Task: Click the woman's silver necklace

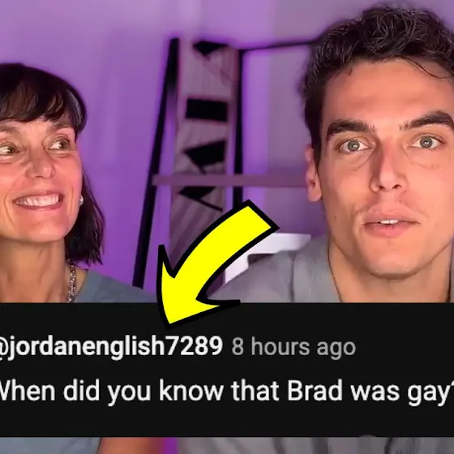Action: 72,284
